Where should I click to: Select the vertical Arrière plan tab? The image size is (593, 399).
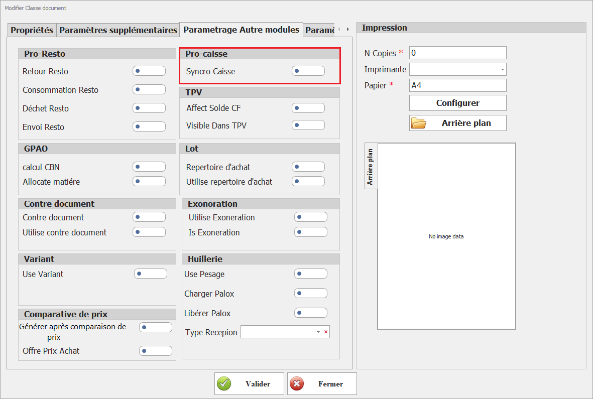coord(371,166)
